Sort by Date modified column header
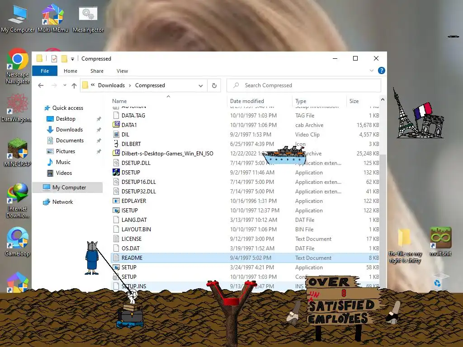 click(247, 101)
